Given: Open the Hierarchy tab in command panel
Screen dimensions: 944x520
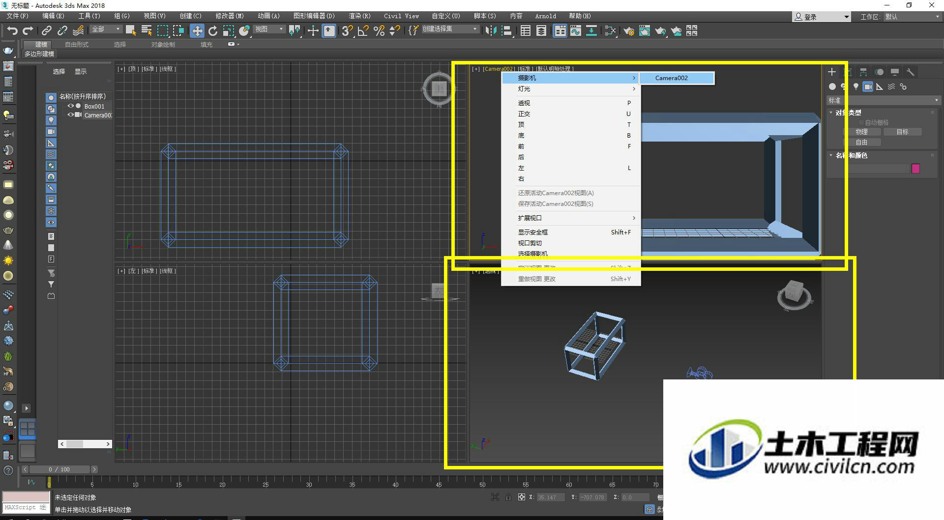Looking at the screenshot, I should [x=863, y=72].
